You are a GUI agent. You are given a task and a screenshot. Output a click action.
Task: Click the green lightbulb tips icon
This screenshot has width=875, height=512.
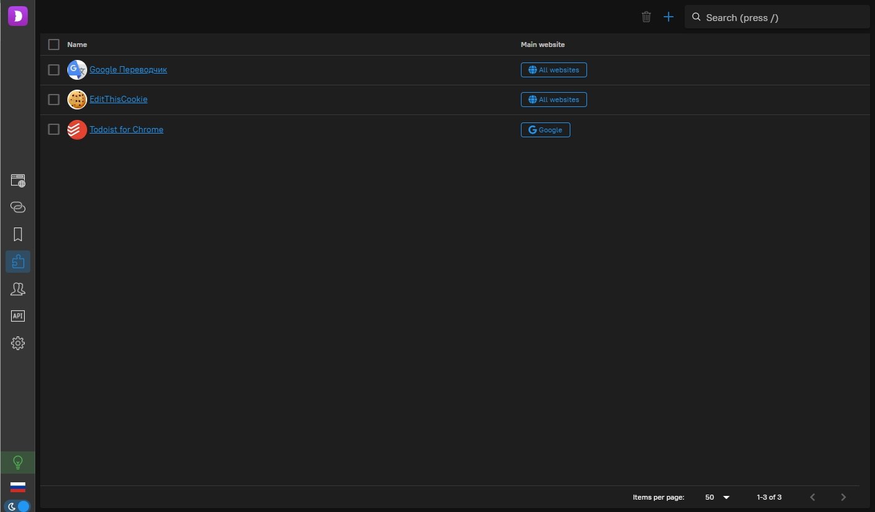click(x=18, y=462)
